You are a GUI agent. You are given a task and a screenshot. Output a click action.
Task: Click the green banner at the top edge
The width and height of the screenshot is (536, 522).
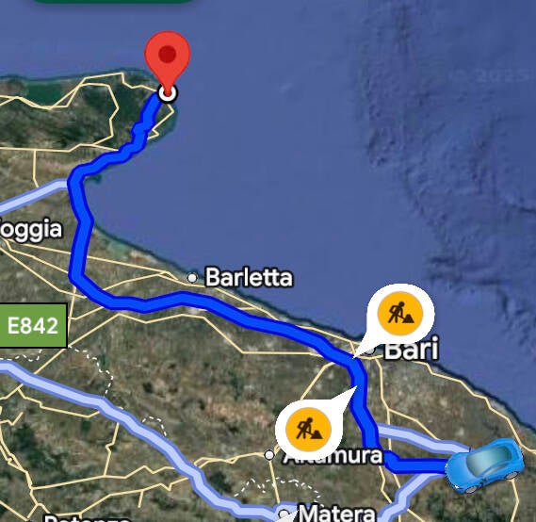pyautogui.click(x=113, y=1)
